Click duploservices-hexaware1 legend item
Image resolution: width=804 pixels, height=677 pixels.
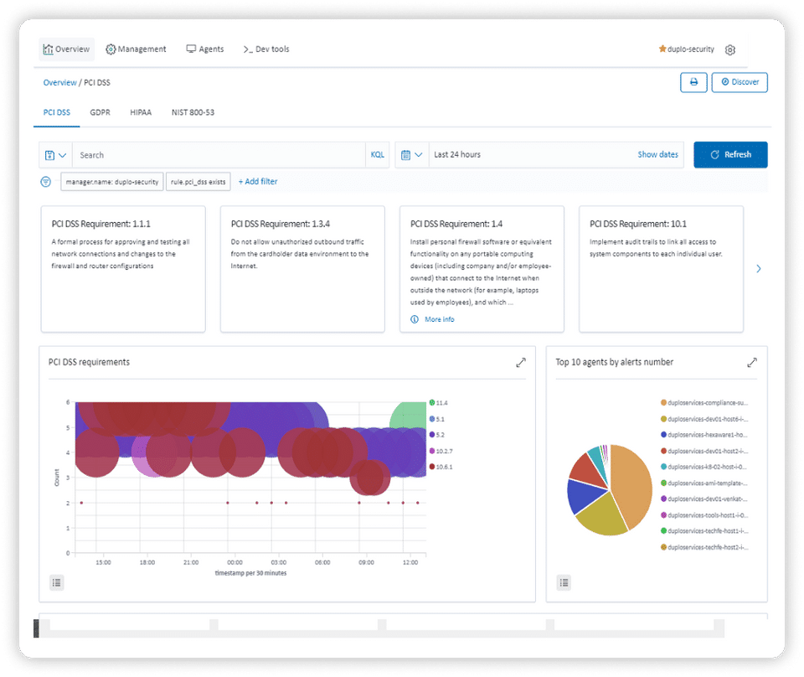click(704, 435)
